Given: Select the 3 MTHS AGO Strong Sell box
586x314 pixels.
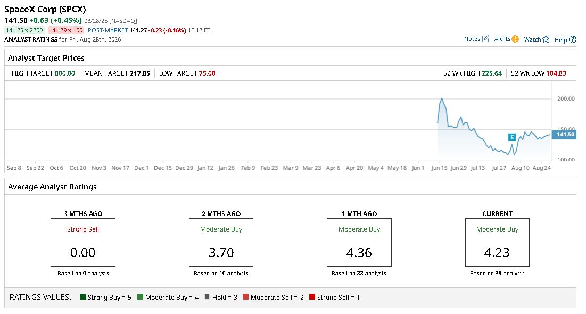Looking at the screenshot, I should tap(83, 242).
